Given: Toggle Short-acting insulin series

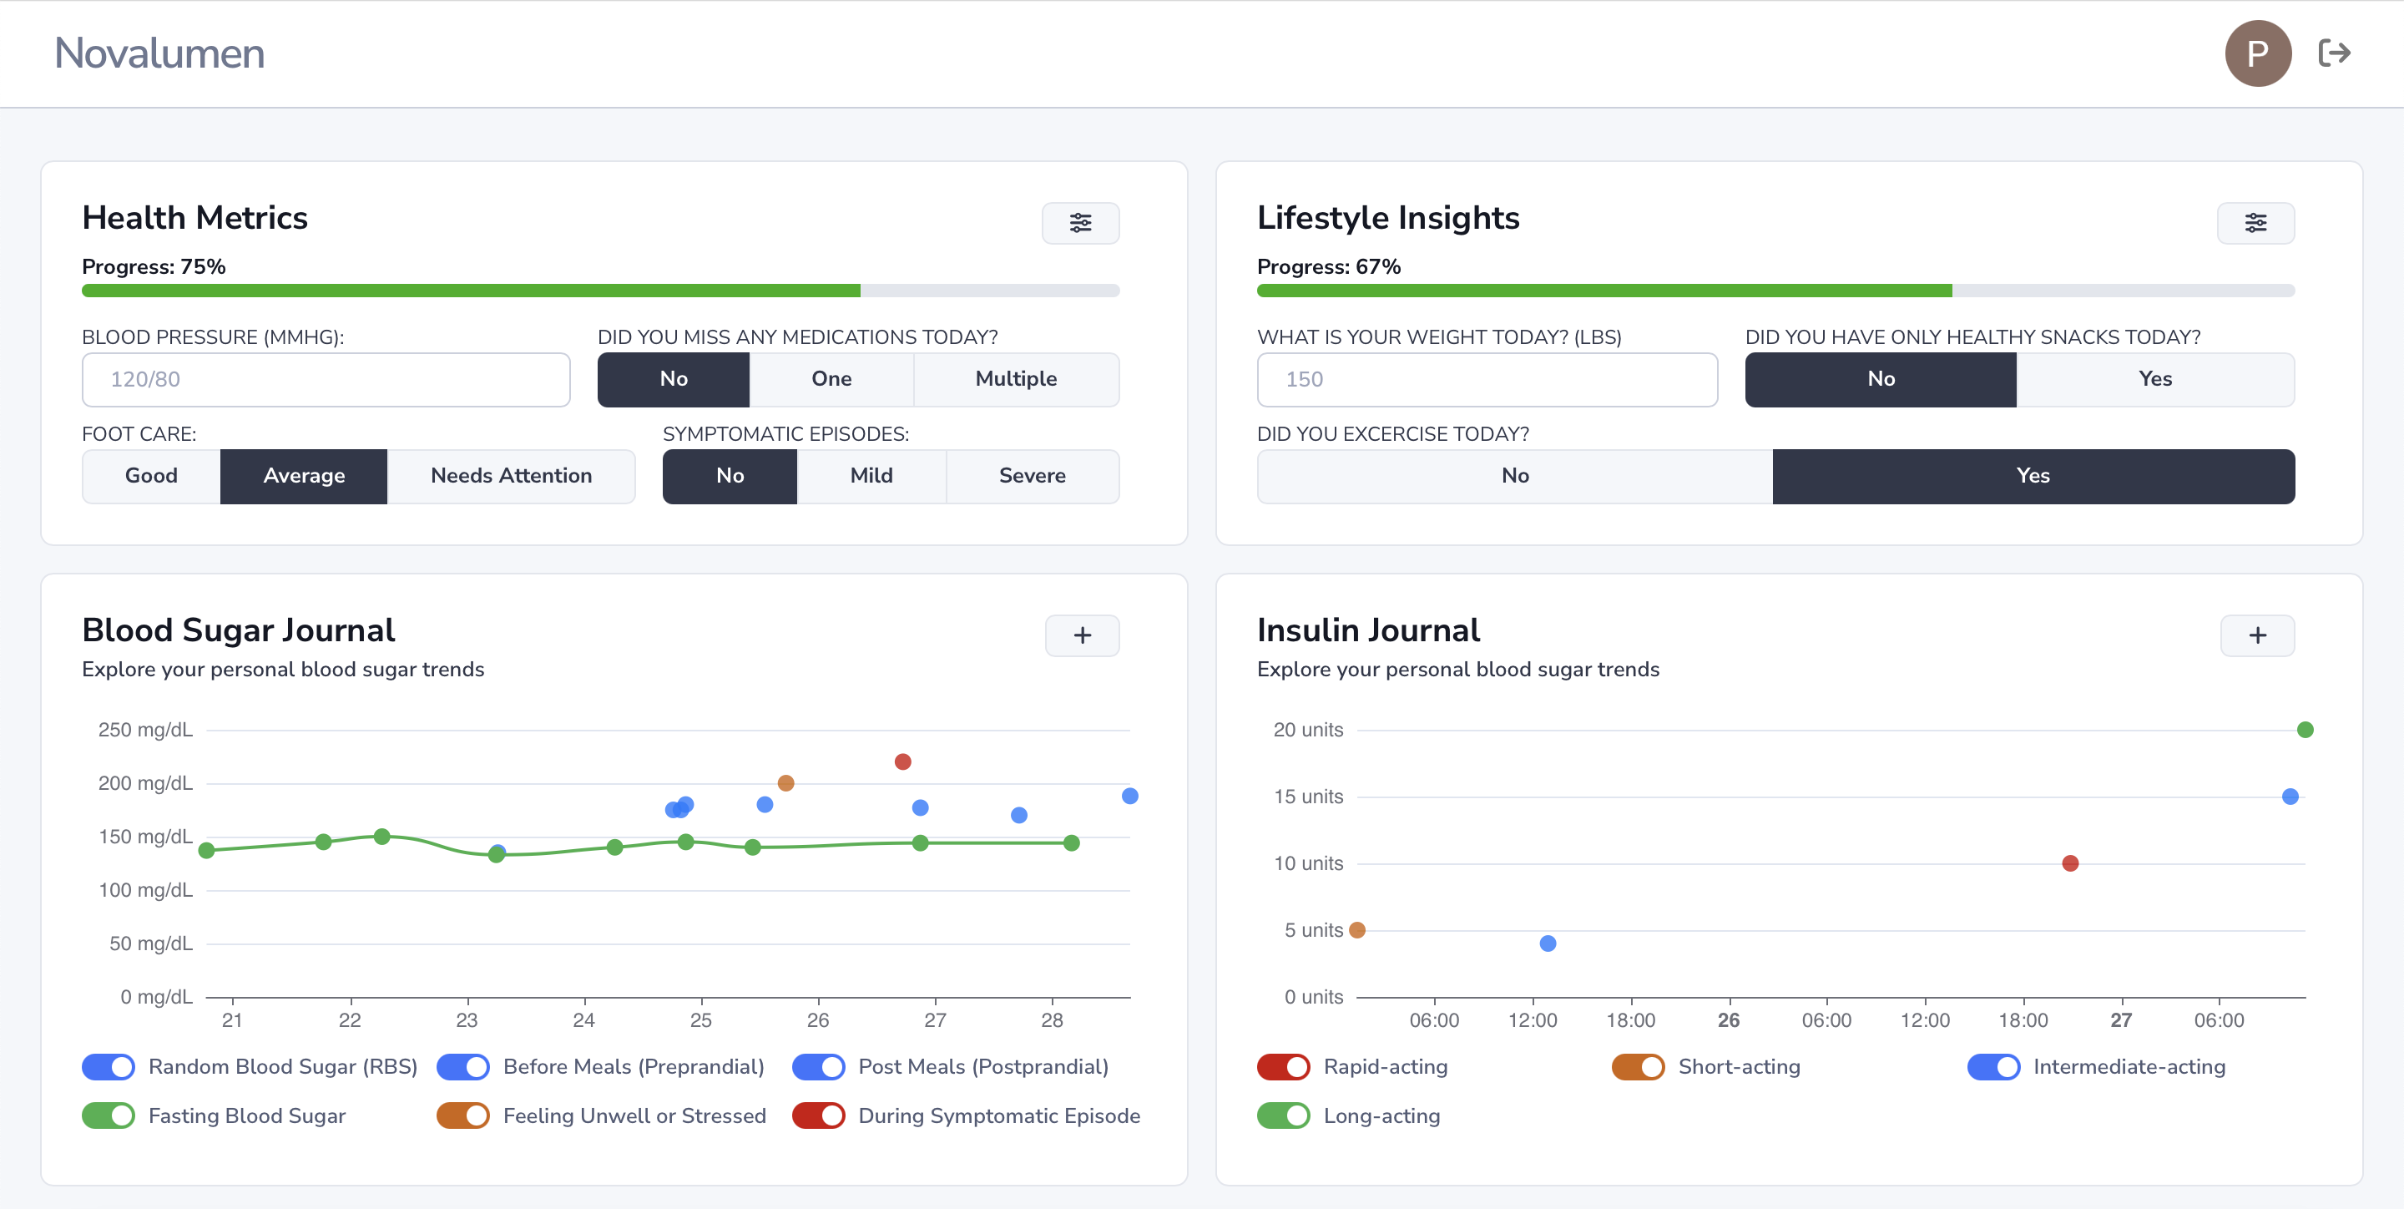Looking at the screenshot, I should (1638, 1066).
